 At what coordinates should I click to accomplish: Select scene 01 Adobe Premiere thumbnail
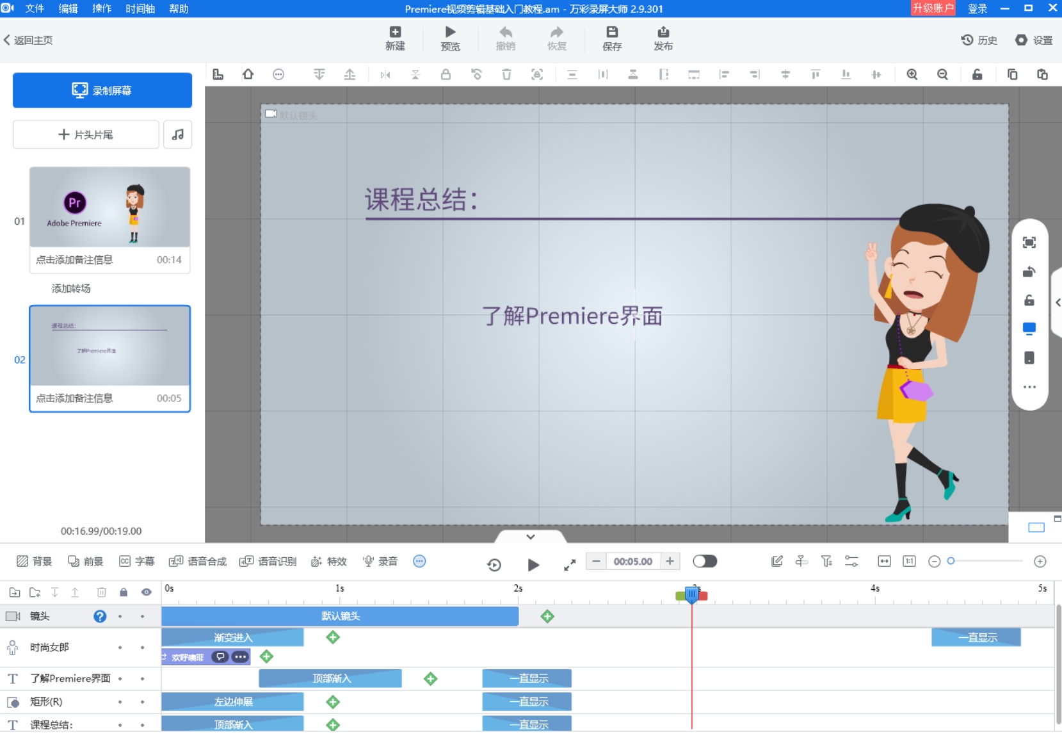[x=109, y=207]
